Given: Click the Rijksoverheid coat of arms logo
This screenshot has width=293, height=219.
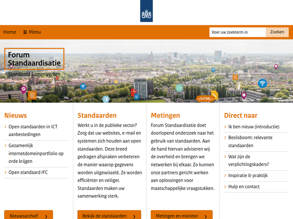Looking at the screenshot, I should [146, 11].
